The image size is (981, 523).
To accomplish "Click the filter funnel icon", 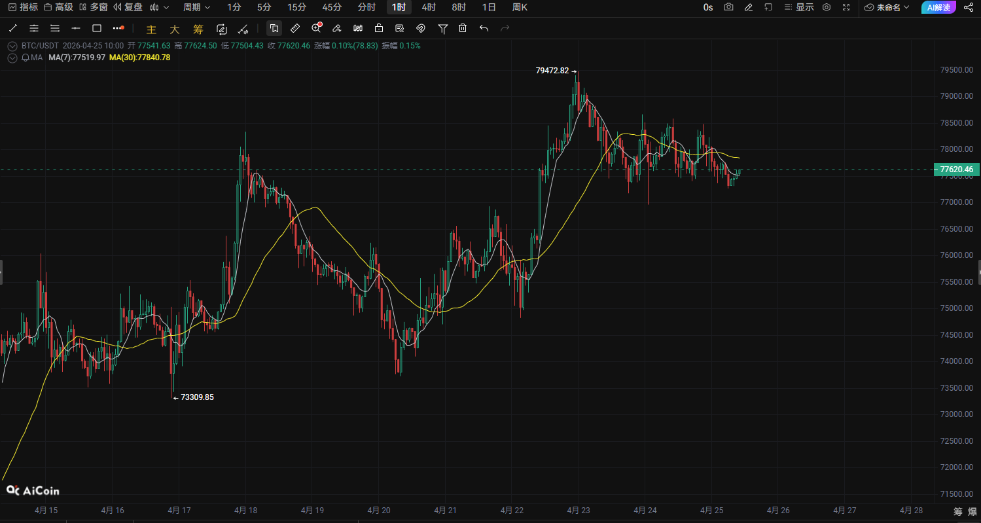I will point(443,28).
